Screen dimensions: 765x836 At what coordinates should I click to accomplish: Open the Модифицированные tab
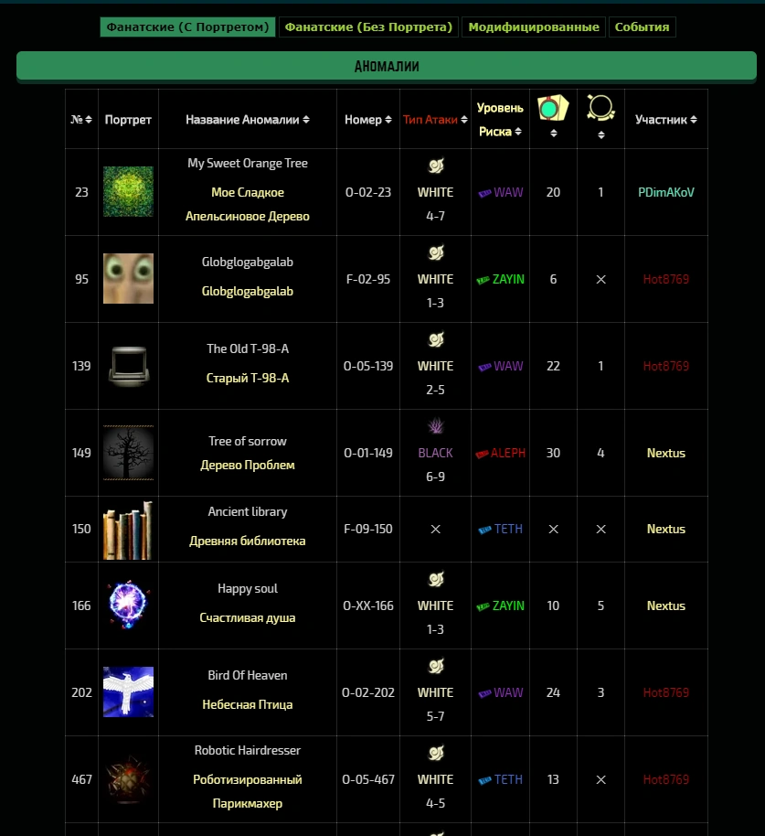coord(533,27)
